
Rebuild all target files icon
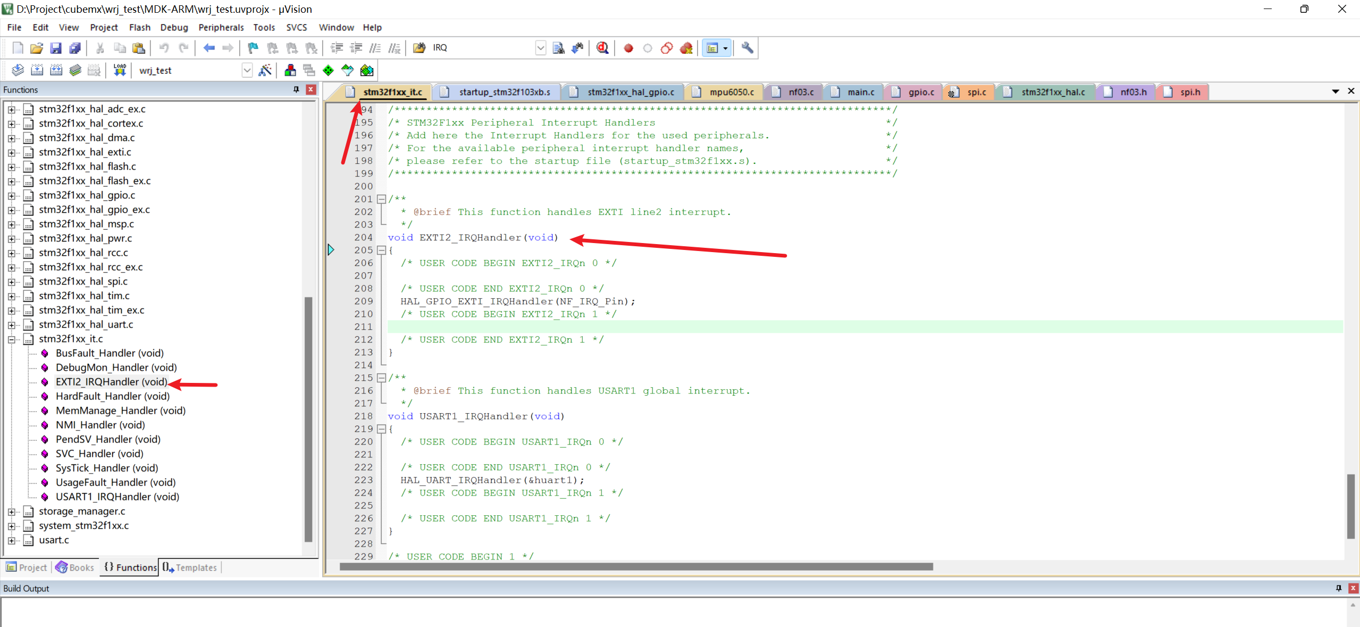[x=56, y=70]
